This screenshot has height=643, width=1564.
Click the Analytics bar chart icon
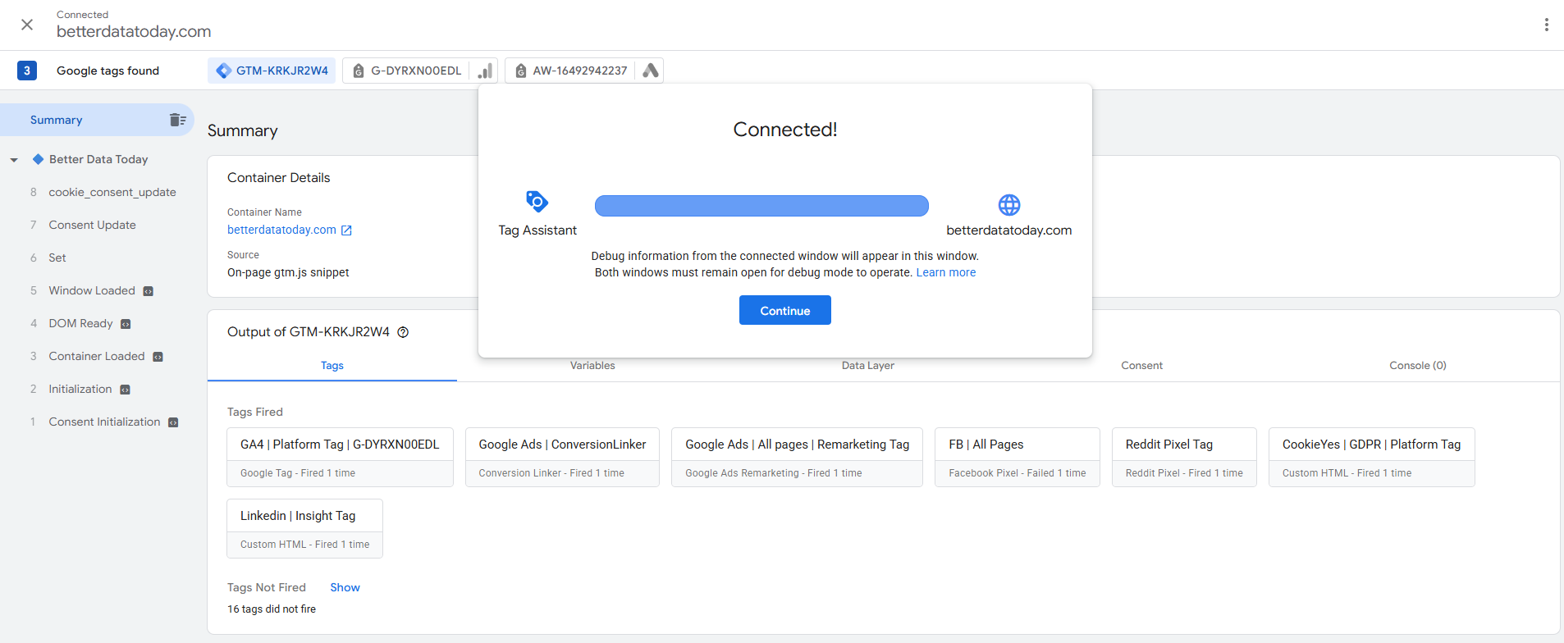[x=485, y=71]
